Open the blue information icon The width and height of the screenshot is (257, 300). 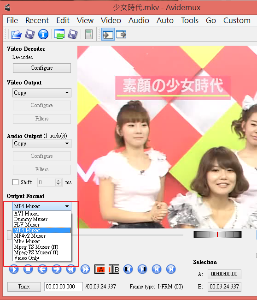[43, 35]
